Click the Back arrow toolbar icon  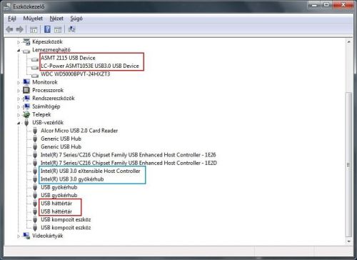9,29
